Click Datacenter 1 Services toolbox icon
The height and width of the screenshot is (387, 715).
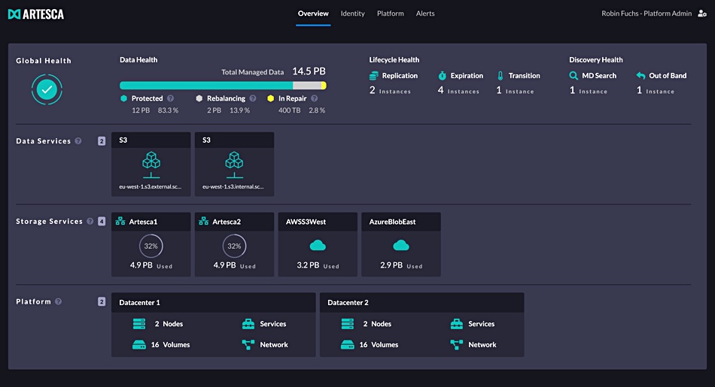pyautogui.click(x=248, y=324)
